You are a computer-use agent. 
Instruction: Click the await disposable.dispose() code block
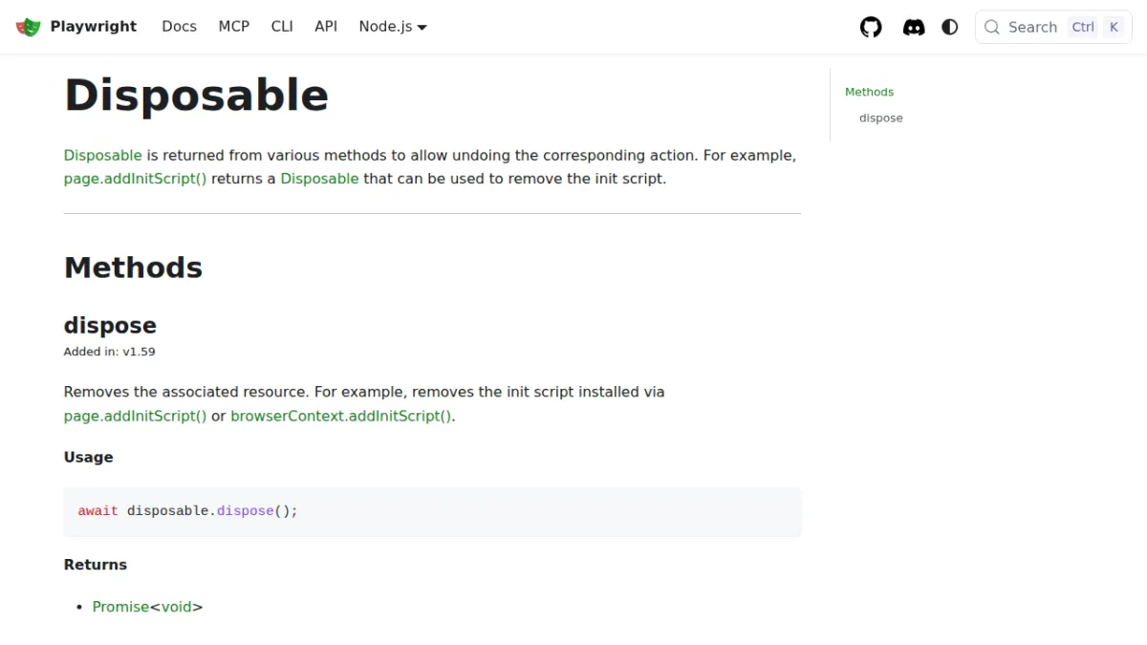(432, 511)
